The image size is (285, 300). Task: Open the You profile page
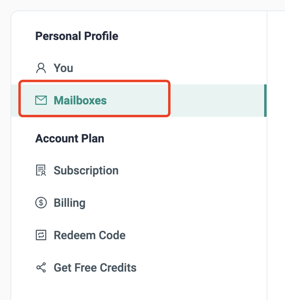coord(63,68)
